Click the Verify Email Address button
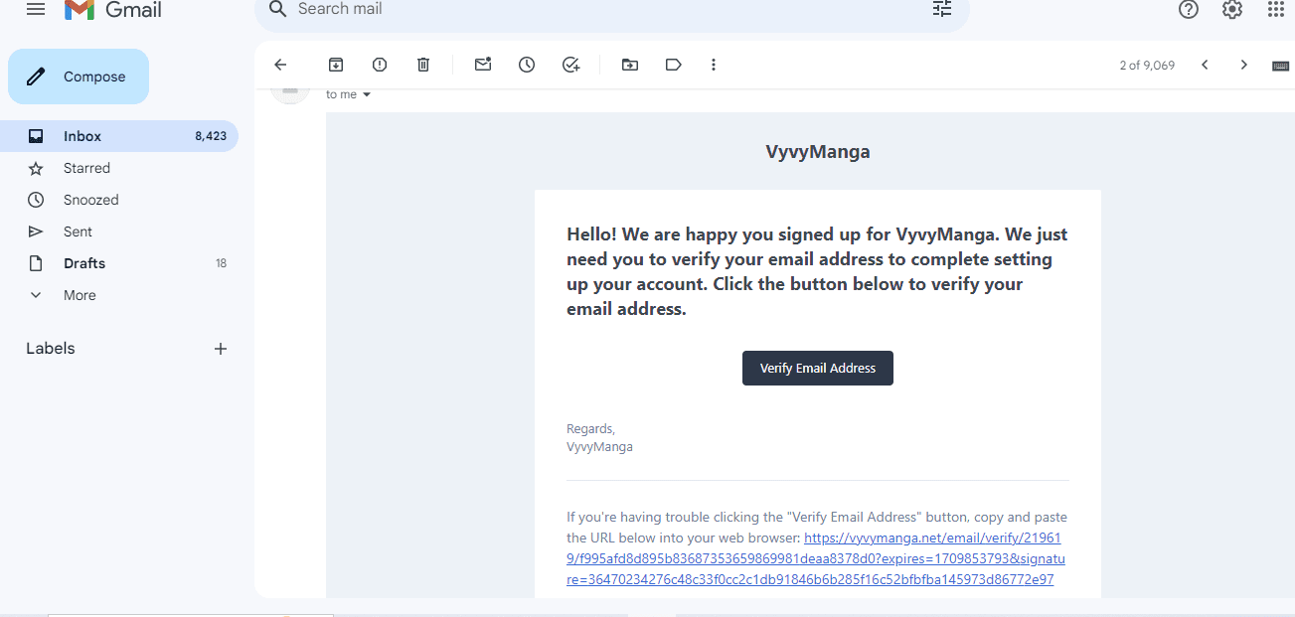Screen dimensions: 1295x617 pos(818,368)
